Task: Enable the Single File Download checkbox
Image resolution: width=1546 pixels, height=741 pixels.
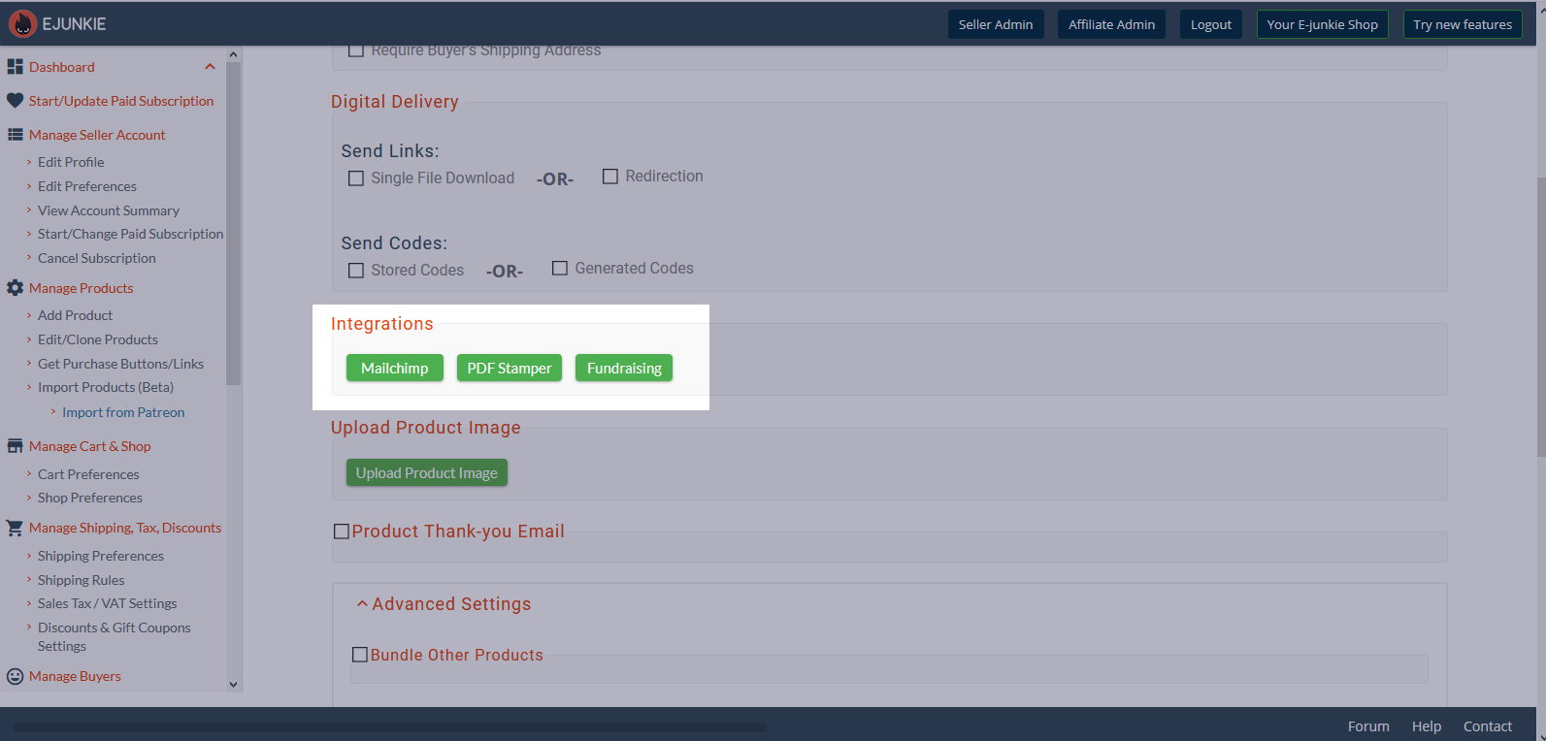Action: tap(356, 178)
